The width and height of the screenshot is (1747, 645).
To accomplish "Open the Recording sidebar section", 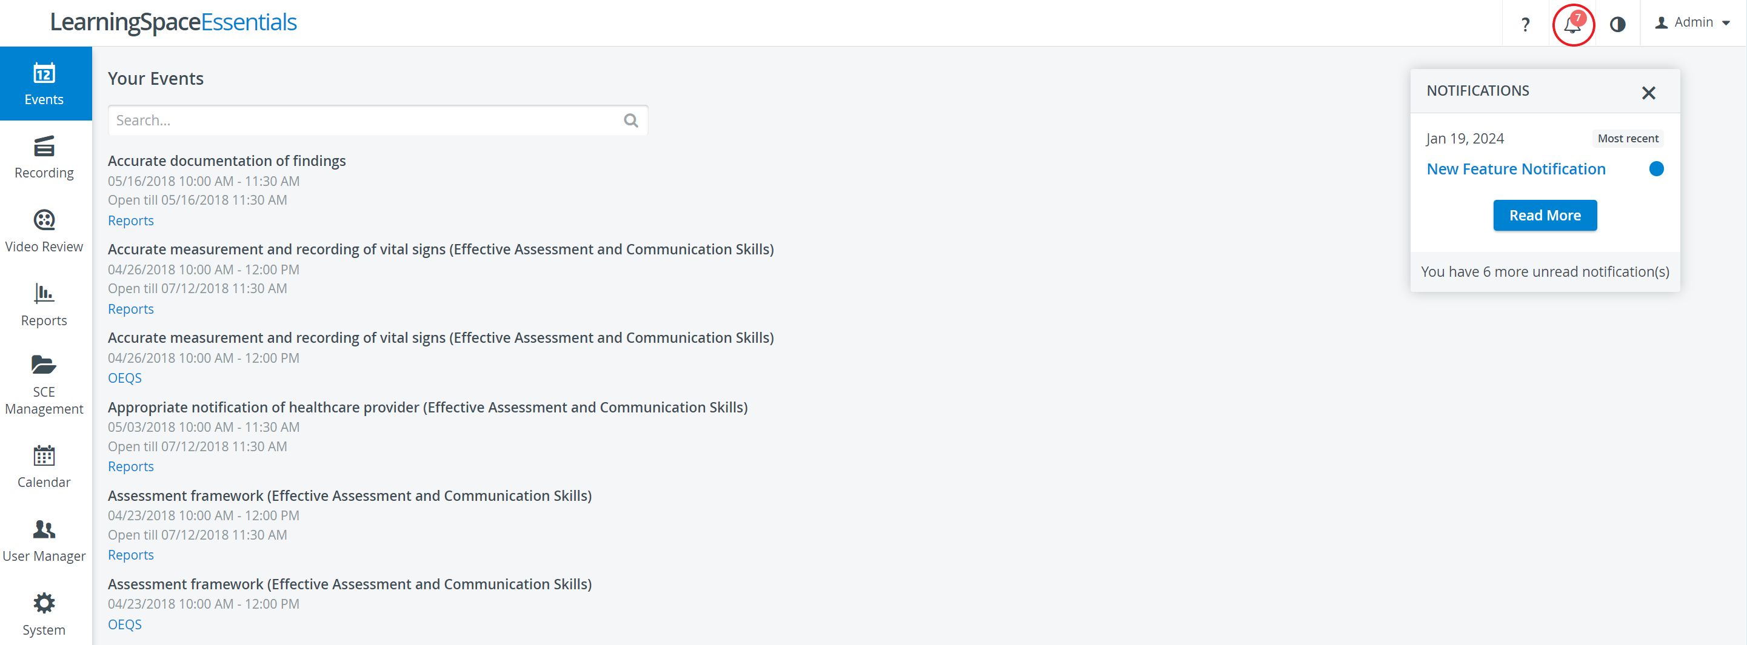I will [x=44, y=157].
